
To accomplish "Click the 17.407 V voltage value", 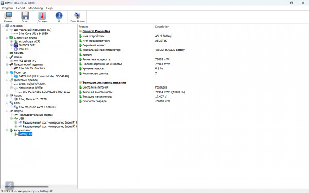I will (161, 97).
